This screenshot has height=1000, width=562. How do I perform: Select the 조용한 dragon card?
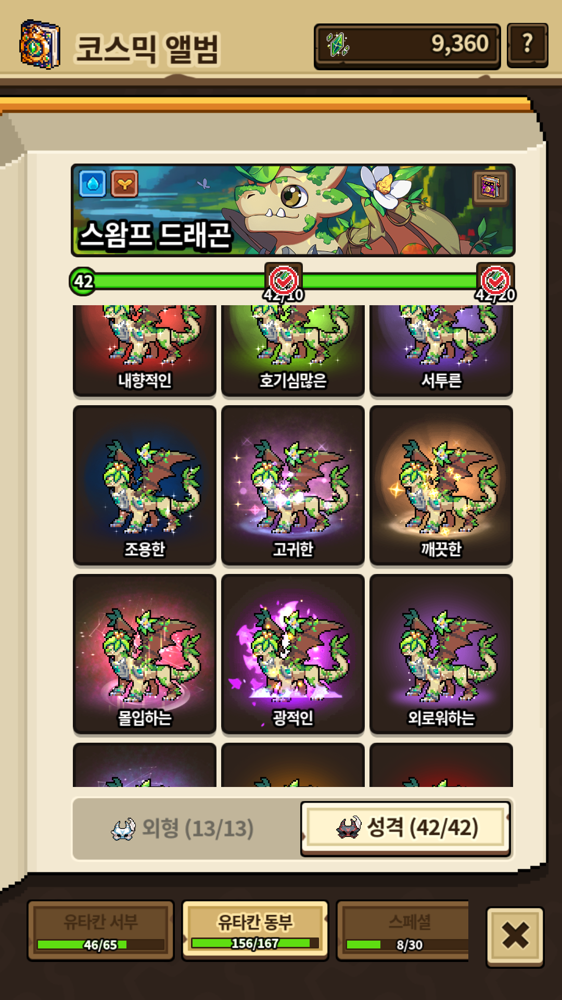tap(145, 485)
